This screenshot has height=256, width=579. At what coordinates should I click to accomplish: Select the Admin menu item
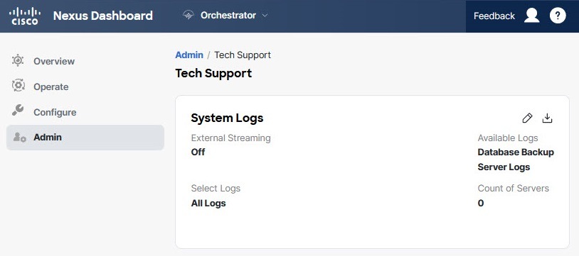(x=85, y=138)
